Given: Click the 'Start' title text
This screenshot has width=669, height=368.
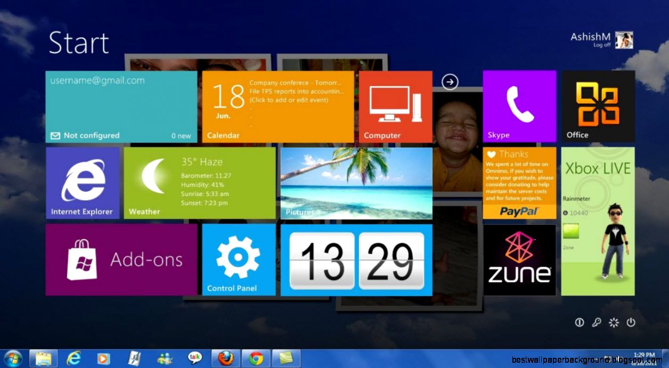Looking at the screenshot, I should click(x=79, y=43).
